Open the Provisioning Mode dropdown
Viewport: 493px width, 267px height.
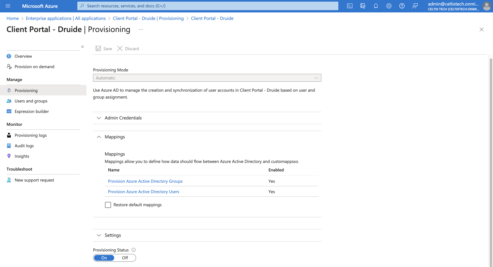[207, 78]
